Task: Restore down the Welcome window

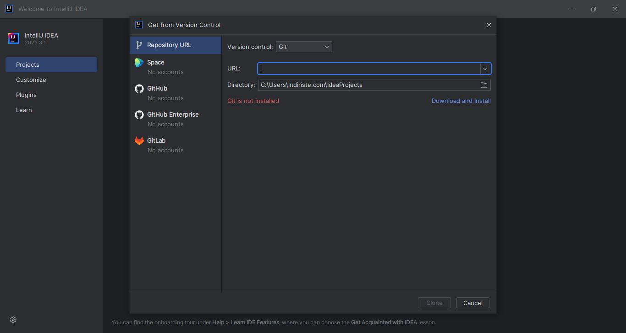Action: [593, 9]
